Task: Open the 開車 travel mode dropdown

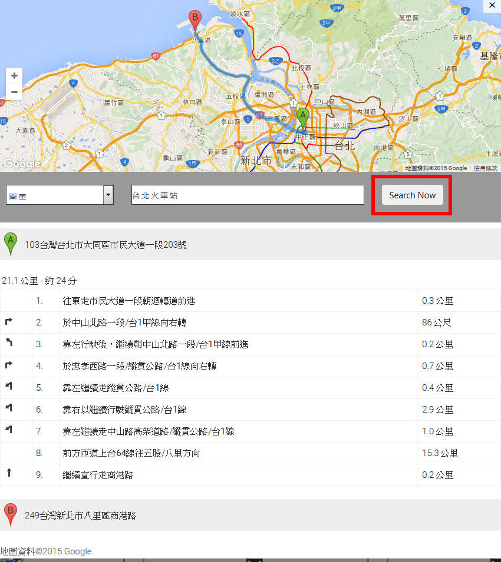Action: click(x=59, y=195)
